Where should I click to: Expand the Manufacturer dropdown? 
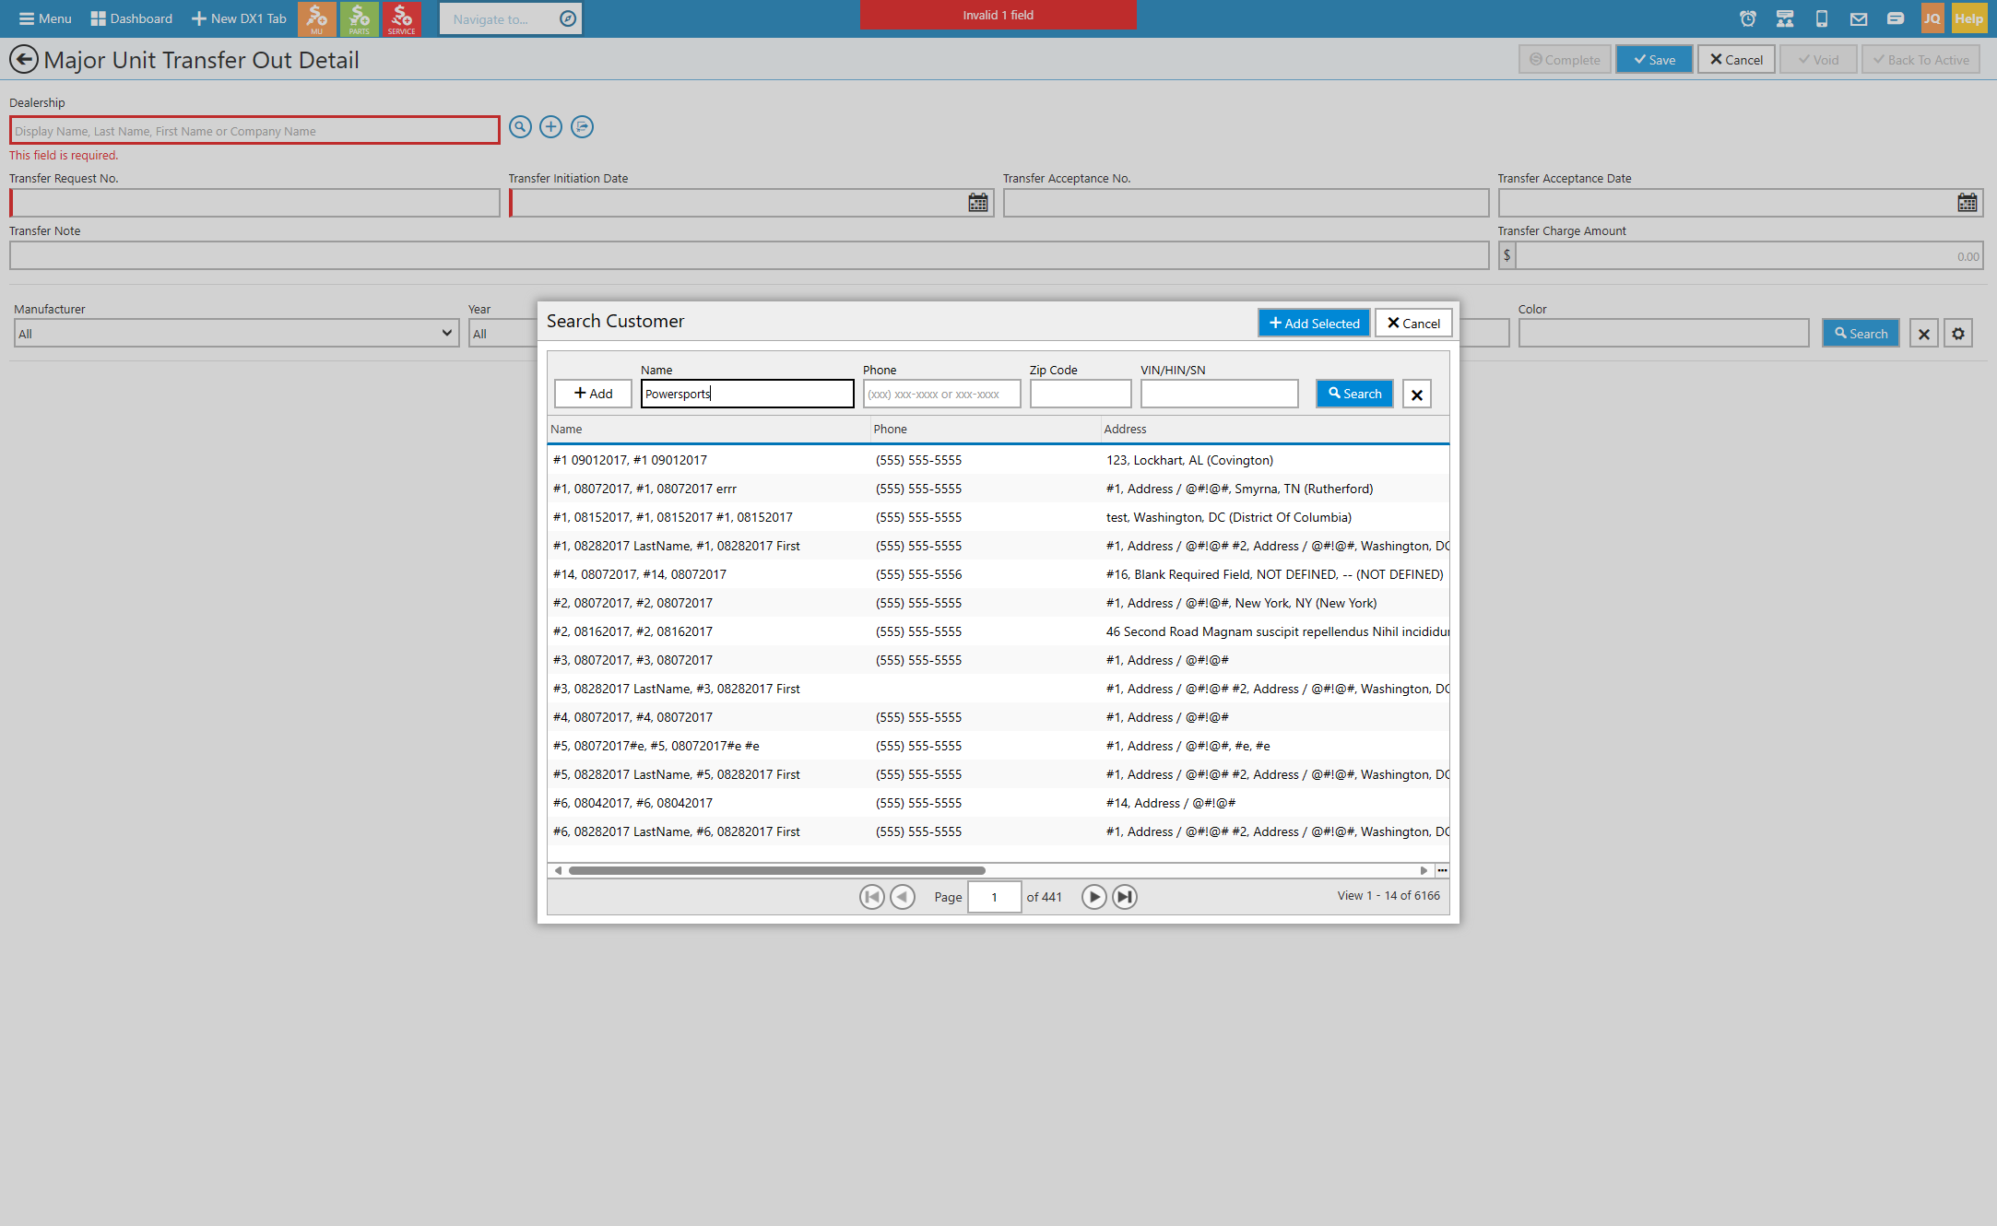(236, 334)
